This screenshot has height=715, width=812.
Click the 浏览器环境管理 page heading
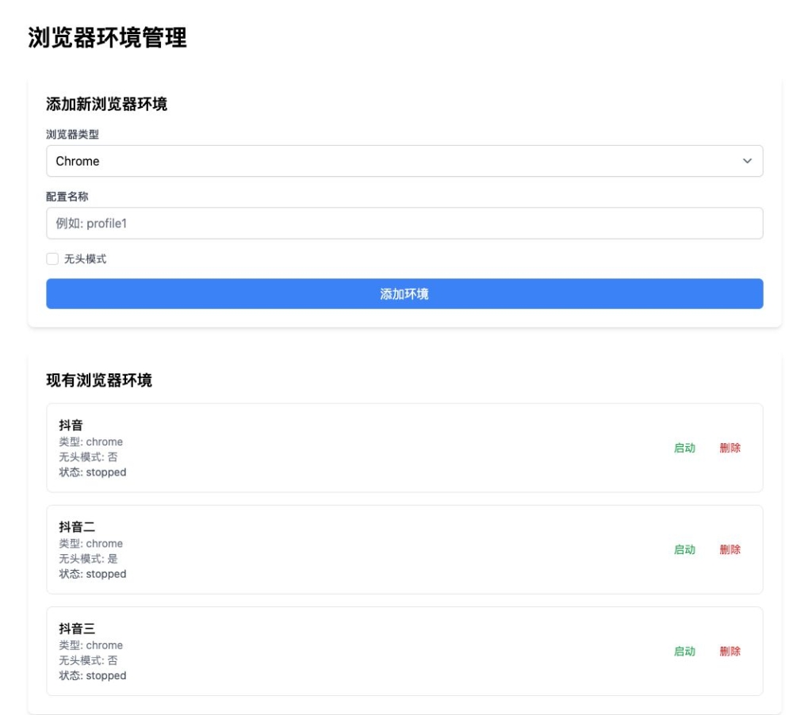[x=107, y=38]
